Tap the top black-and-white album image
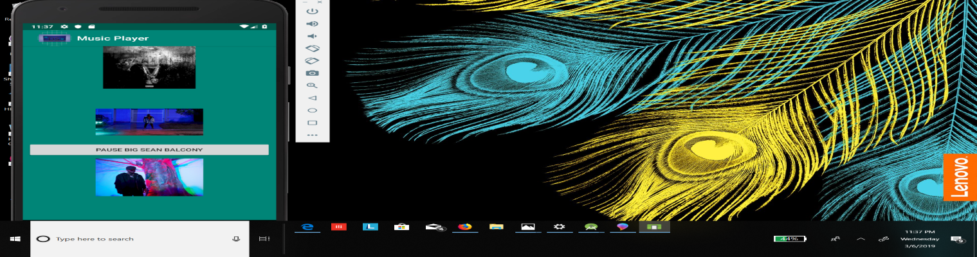The width and height of the screenshot is (977, 257). [149, 67]
